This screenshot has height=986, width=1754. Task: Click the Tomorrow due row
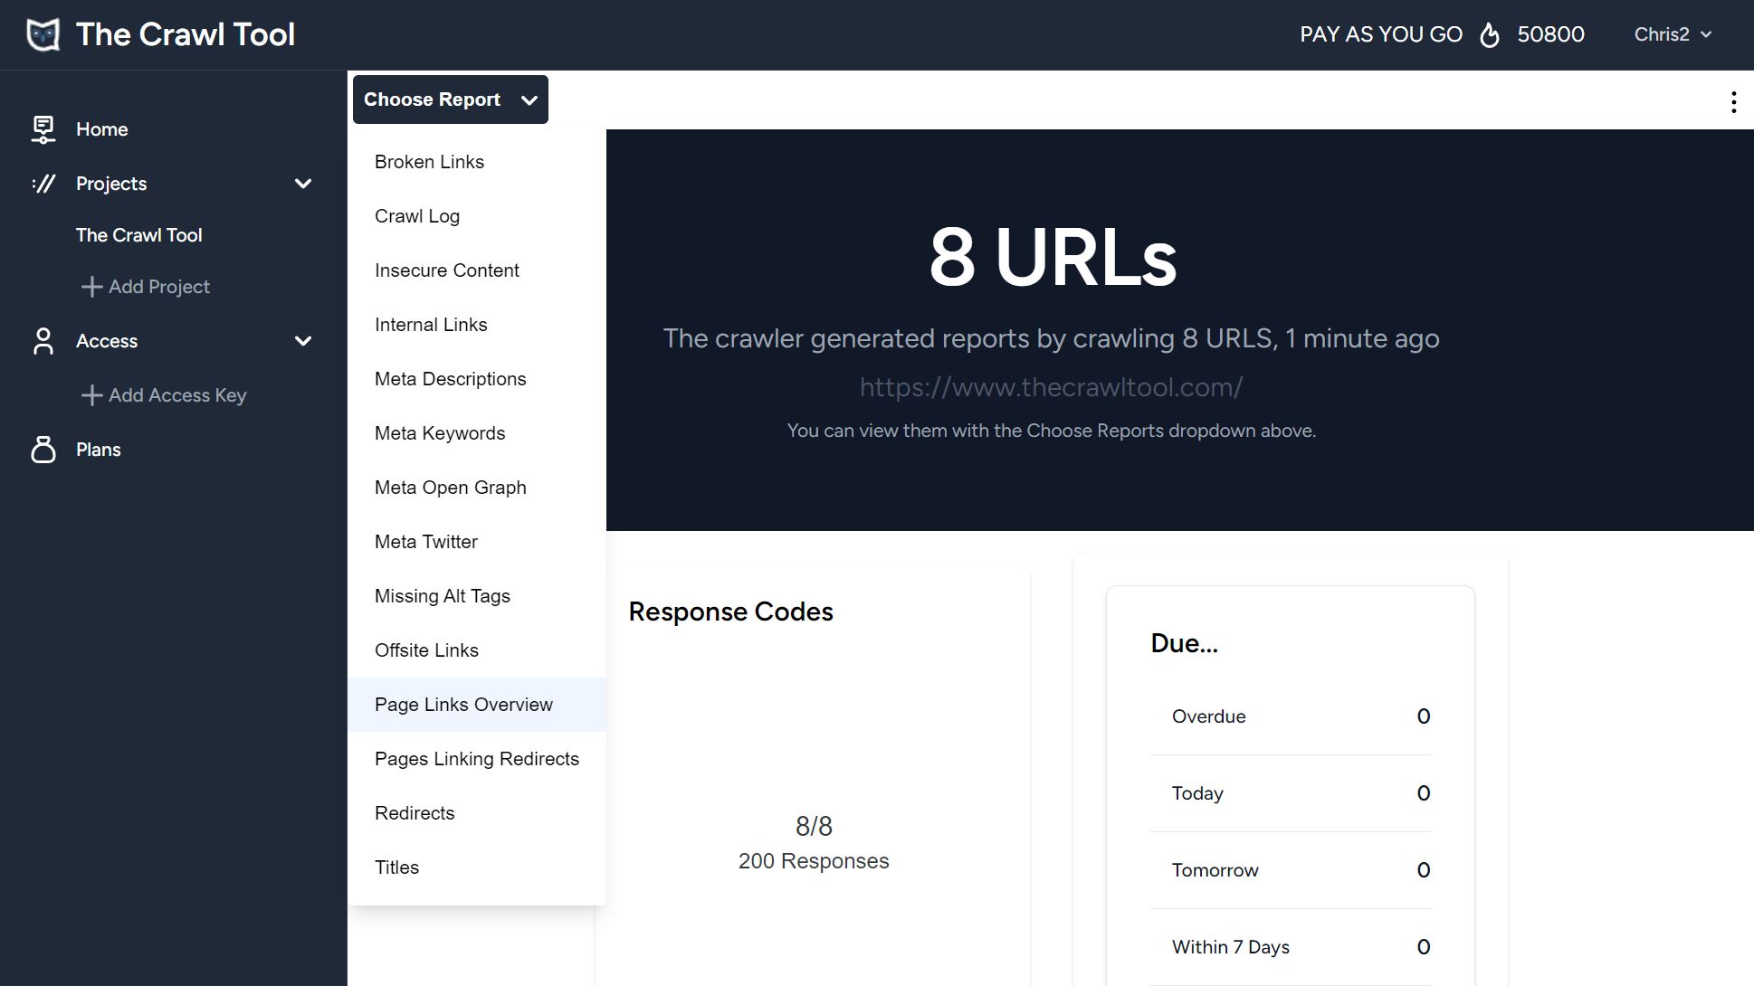1291,870
